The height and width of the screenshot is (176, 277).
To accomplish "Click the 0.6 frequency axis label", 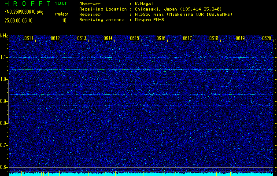I will (x=4, y=167).
